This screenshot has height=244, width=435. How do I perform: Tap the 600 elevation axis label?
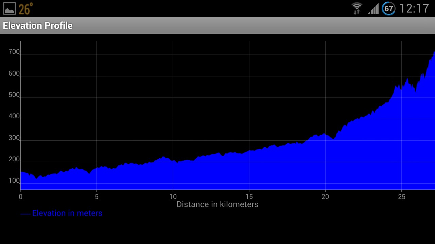14,74
